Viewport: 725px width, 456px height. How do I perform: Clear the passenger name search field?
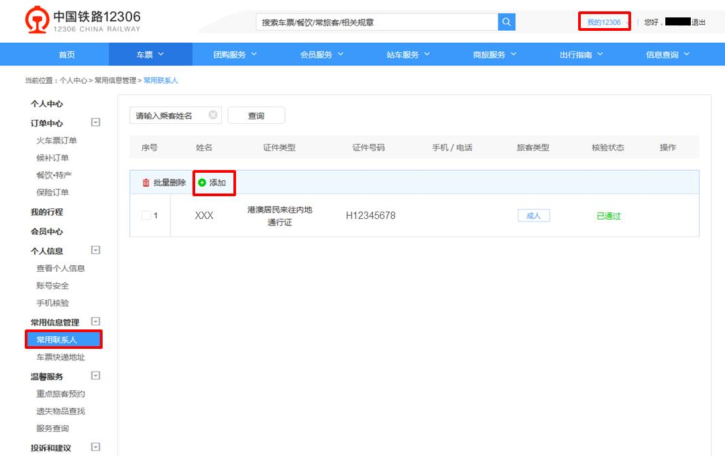pyautogui.click(x=213, y=115)
